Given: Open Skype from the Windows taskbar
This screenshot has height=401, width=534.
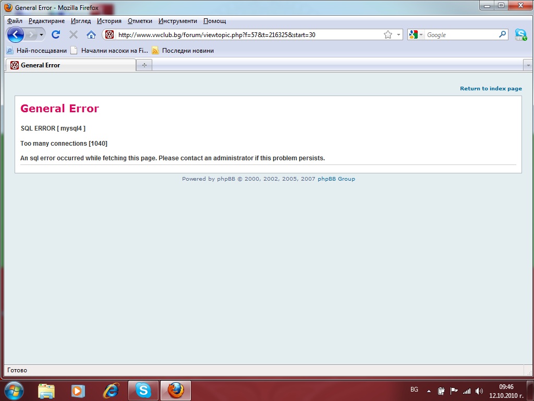Looking at the screenshot, I should 143,390.
